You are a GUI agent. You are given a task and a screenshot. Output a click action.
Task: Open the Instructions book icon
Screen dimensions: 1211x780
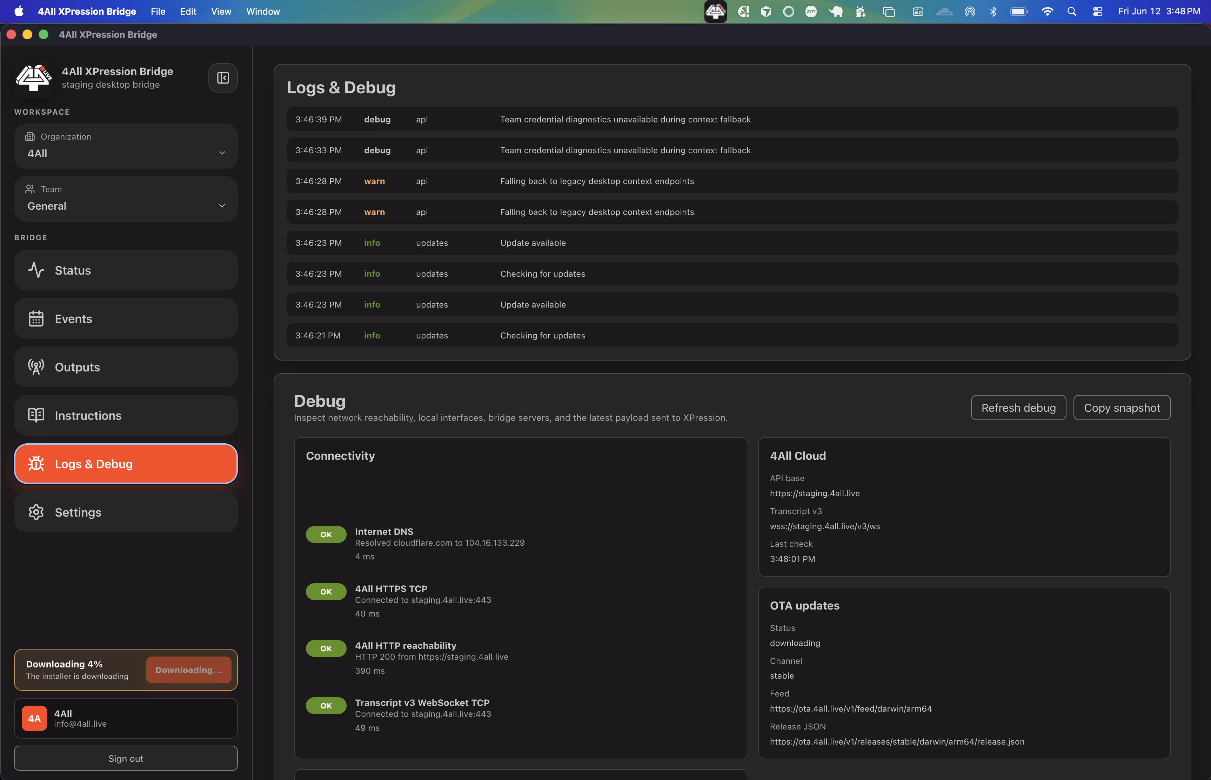36,415
